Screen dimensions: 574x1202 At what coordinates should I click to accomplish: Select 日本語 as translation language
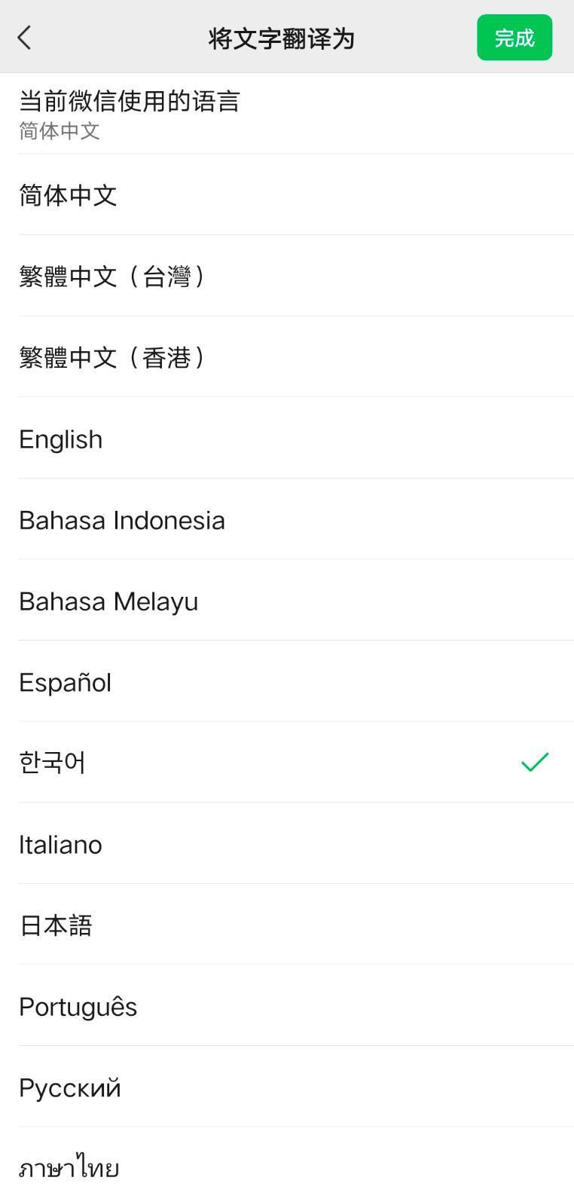click(x=56, y=925)
